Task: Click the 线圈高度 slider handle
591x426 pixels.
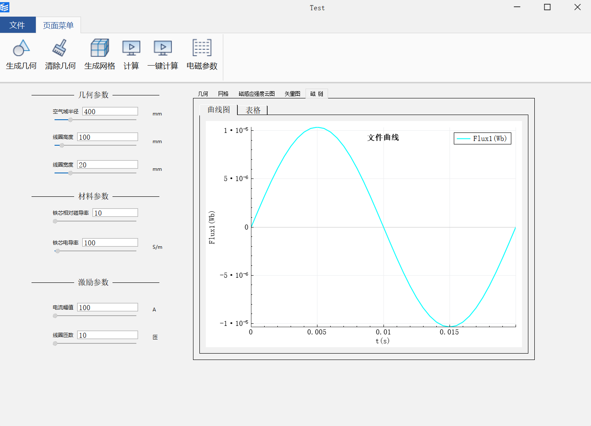Action: point(62,145)
